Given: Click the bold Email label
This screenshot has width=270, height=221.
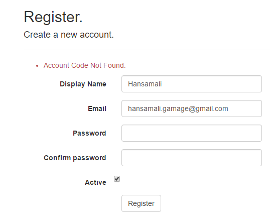Looking at the screenshot, I should click(97, 108).
